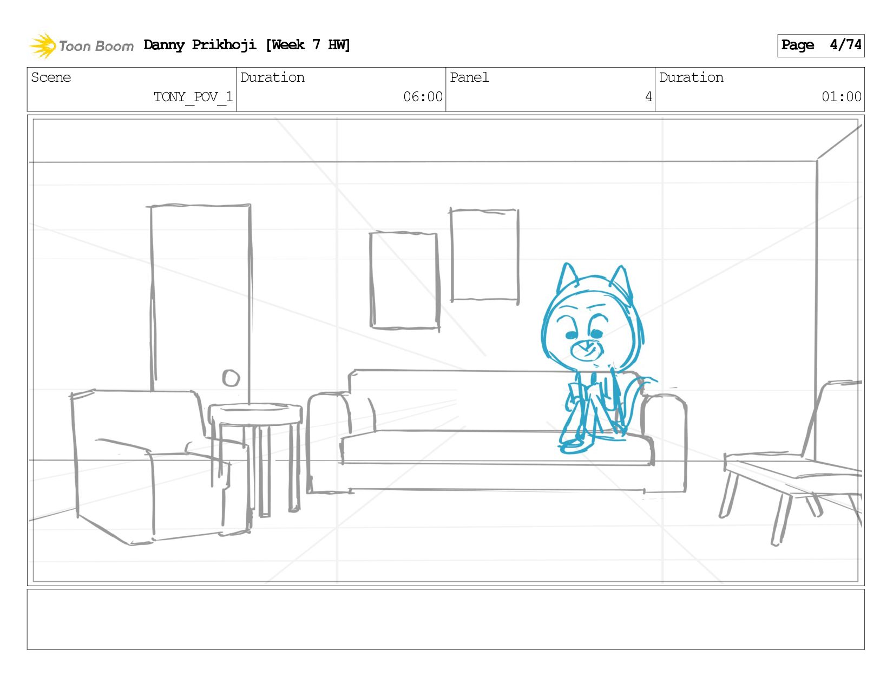Screen dimensions: 893x690
Task: Click the 'Panel' header label
Action: [469, 77]
